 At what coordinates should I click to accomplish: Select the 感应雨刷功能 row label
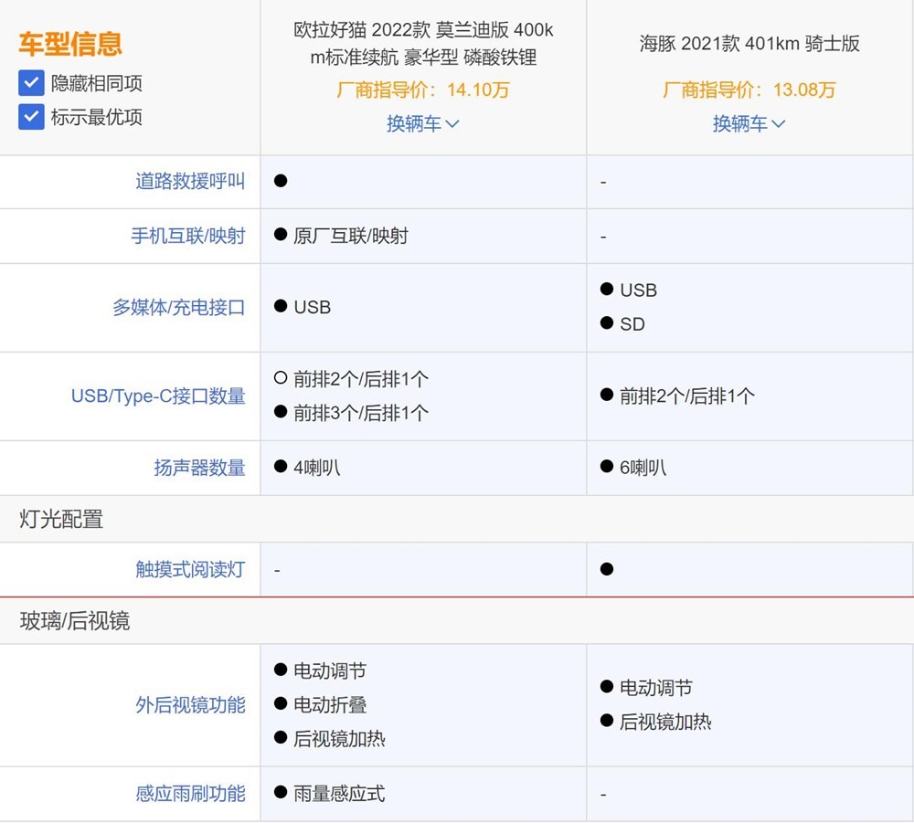[x=189, y=793]
